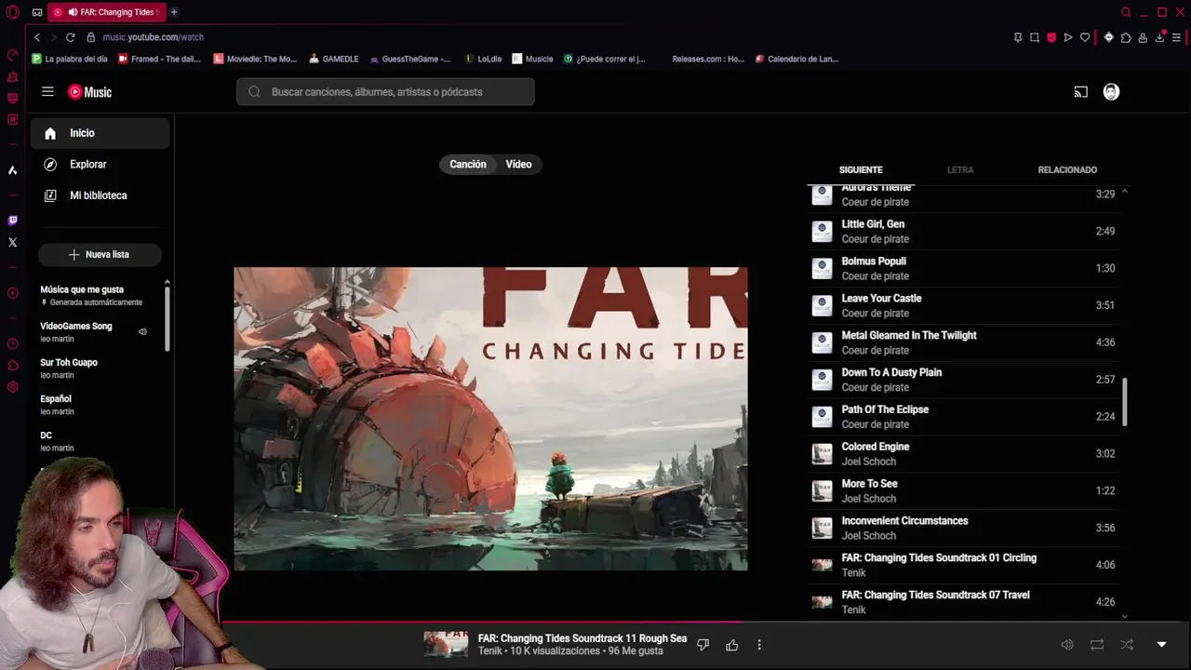
Task: Collapse the player page with the arrow
Action: click(x=1161, y=645)
